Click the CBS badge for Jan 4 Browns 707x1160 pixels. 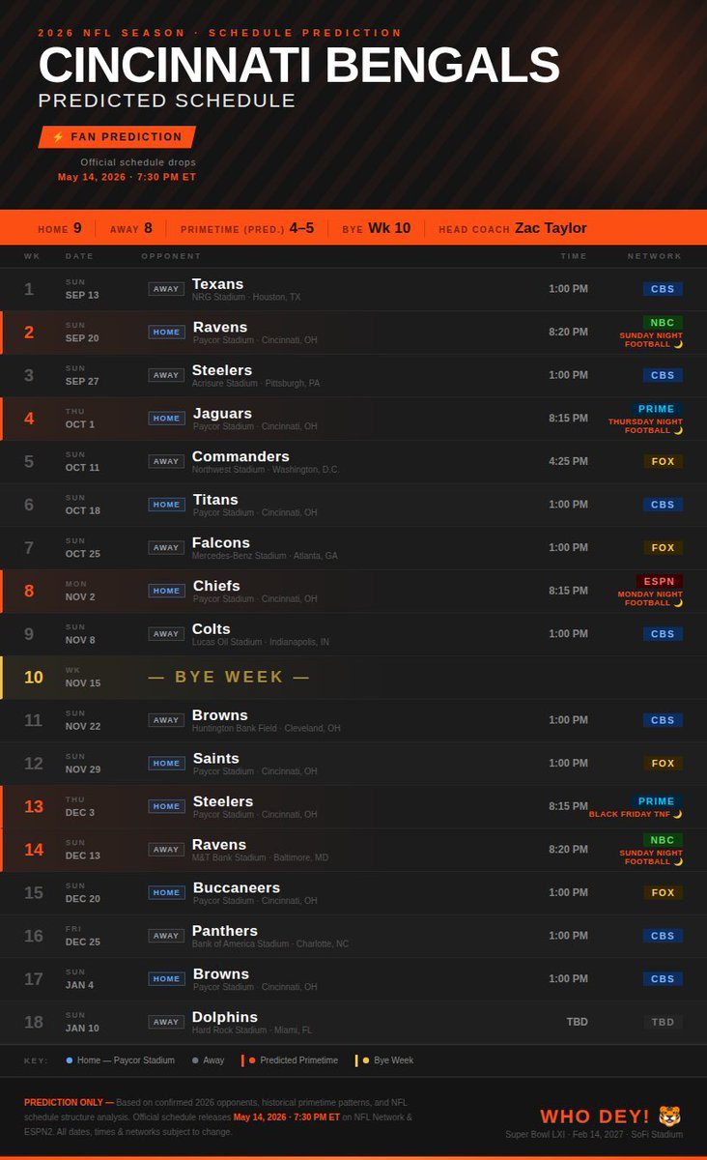[x=663, y=978]
